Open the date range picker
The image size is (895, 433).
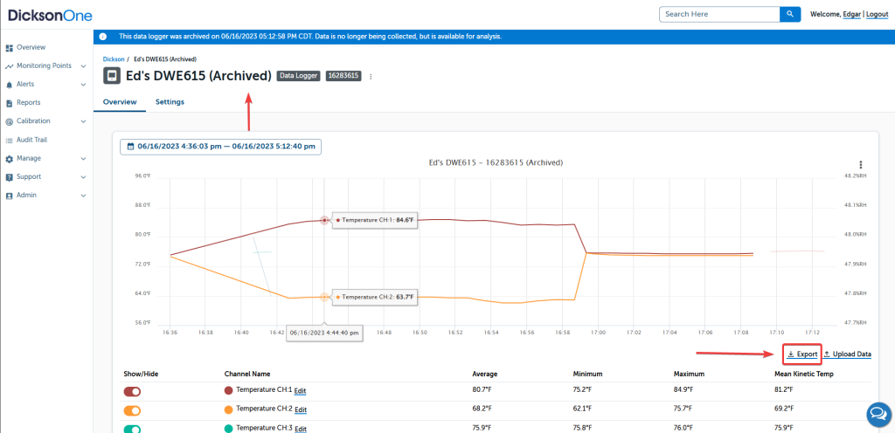tap(220, 146)
